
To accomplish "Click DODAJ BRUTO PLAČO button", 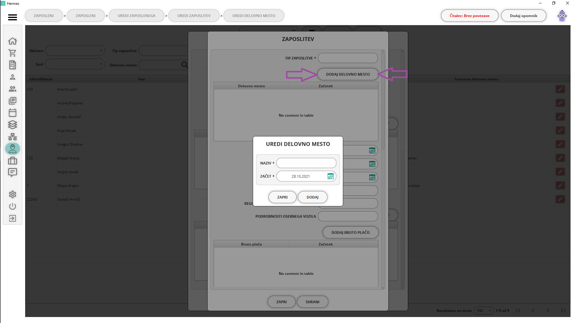I will [350, 232].
